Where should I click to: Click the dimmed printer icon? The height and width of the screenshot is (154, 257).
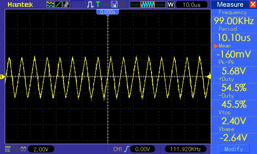click(123, 4)
